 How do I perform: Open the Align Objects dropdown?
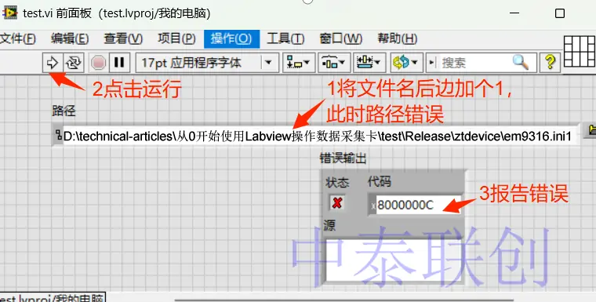[298, 63]
